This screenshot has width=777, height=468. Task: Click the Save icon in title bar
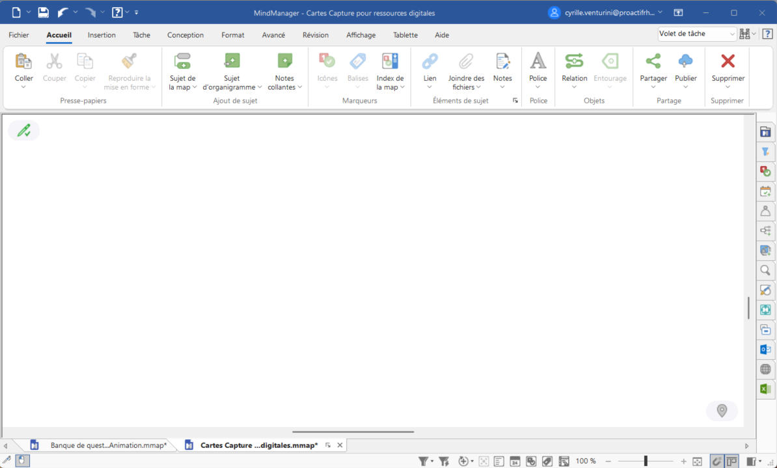pyautogui.click(x=43, y=12)
